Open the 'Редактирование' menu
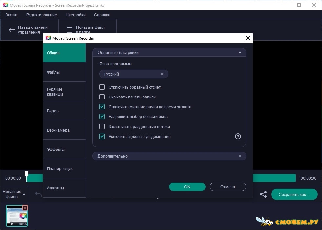 (x=42, y=15)
